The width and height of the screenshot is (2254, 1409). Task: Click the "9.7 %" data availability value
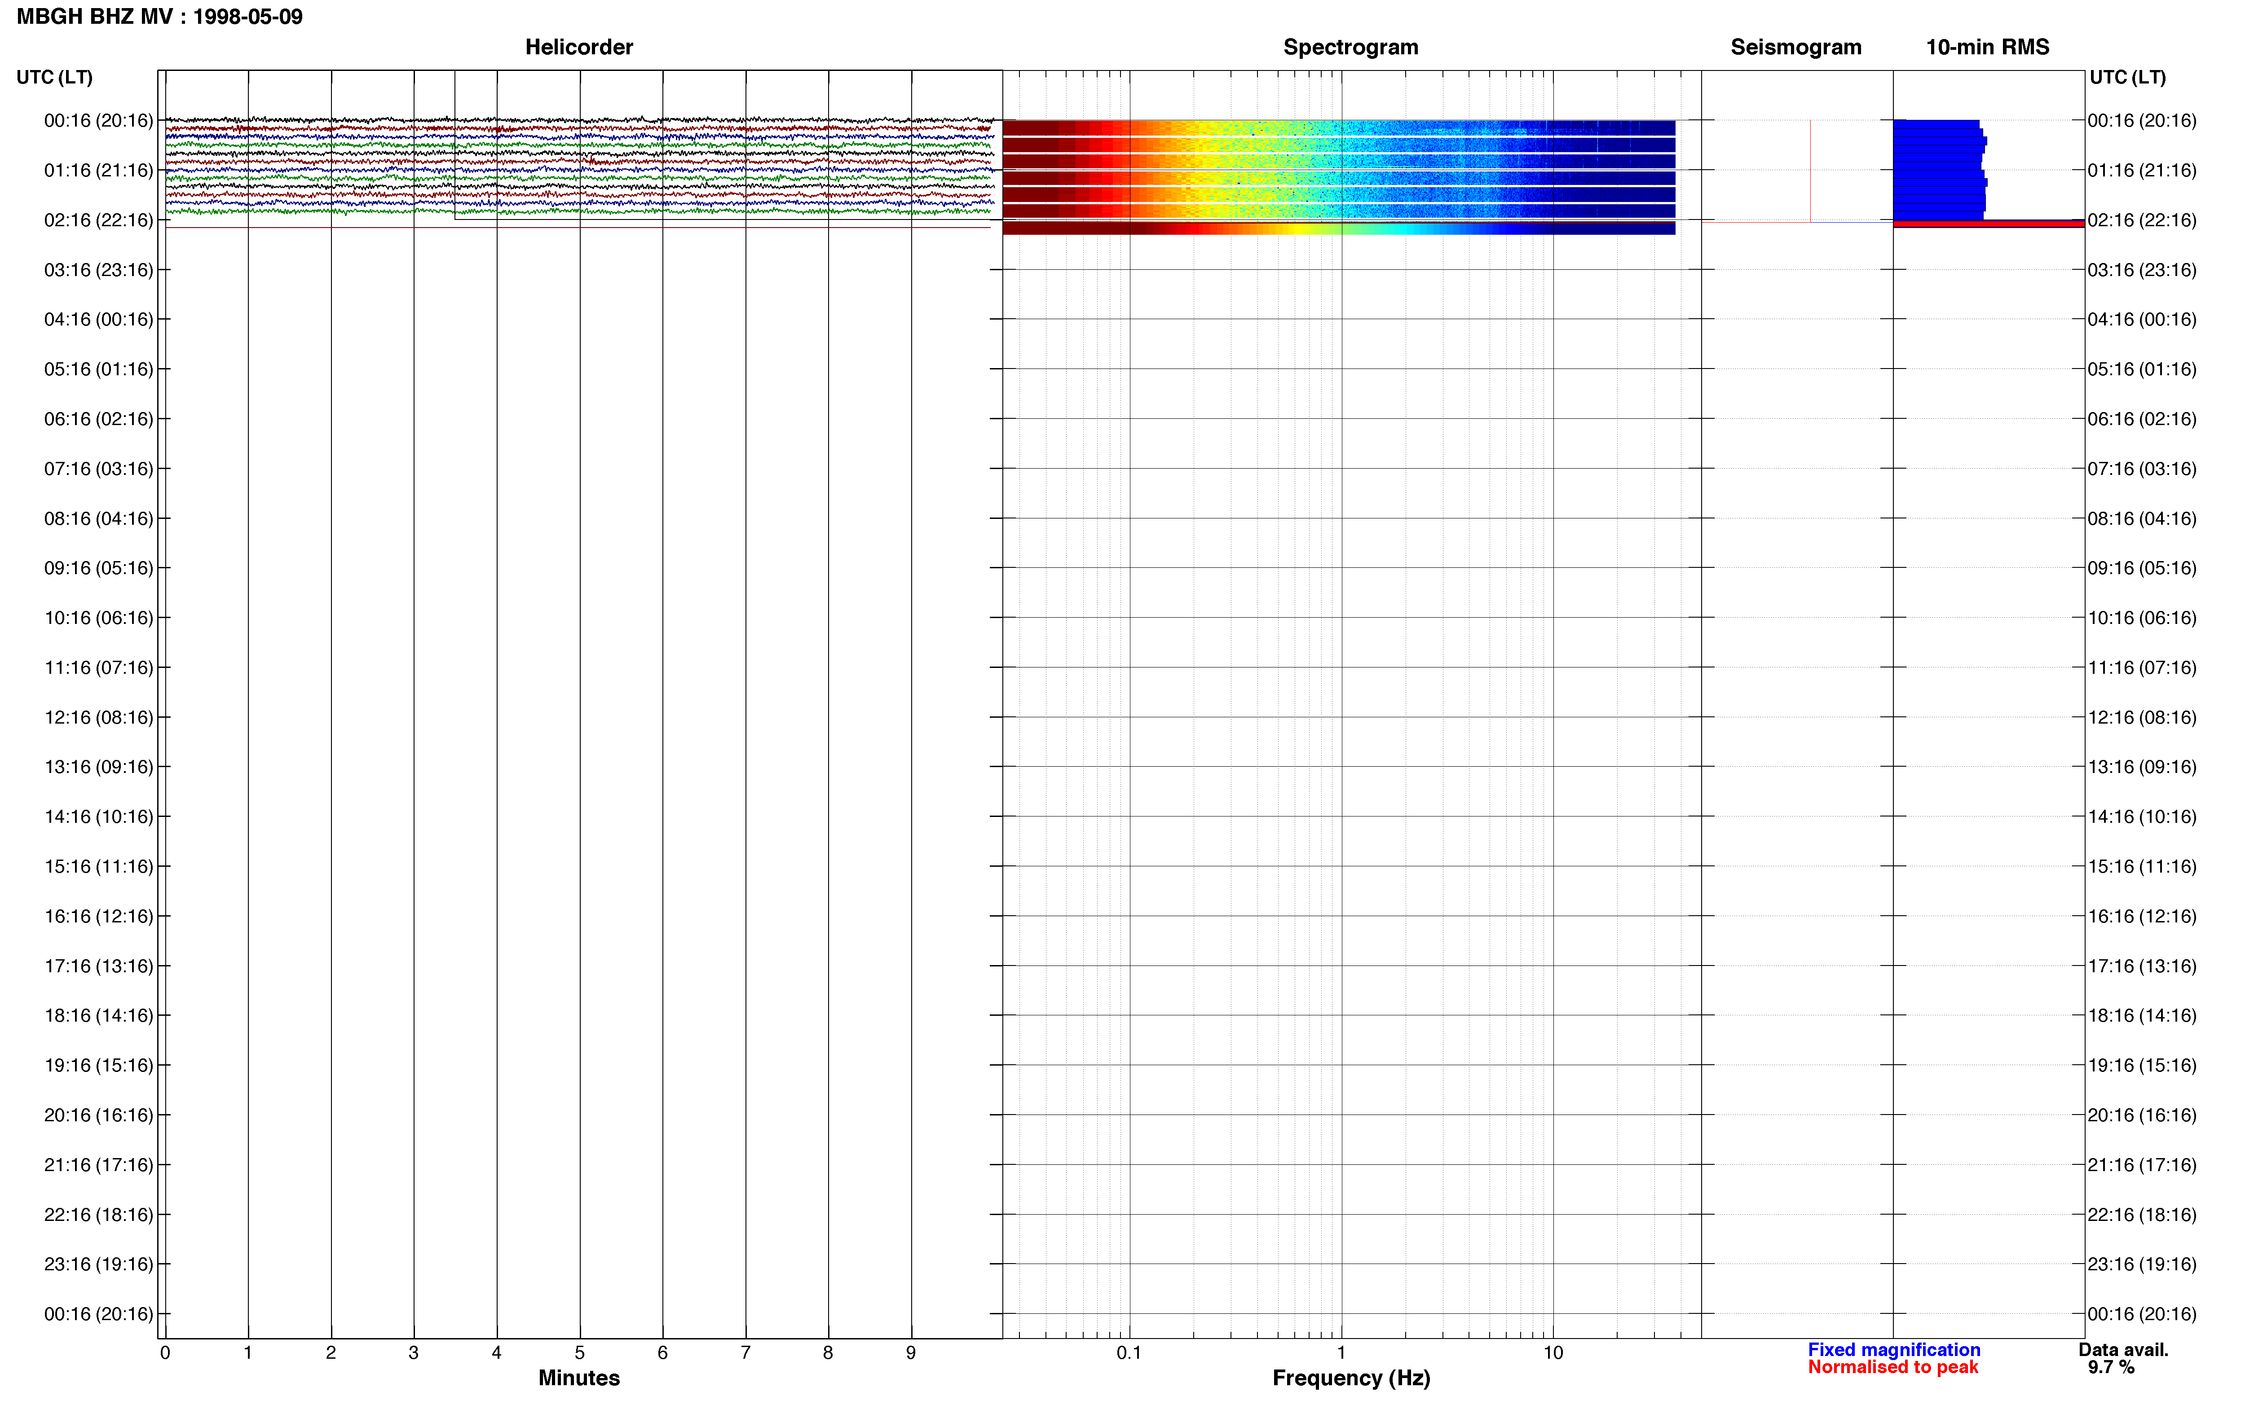click(2110, 1367)
